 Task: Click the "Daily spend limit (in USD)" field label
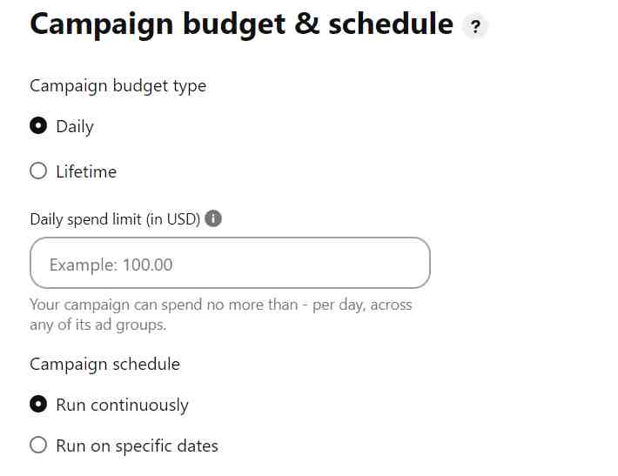pyautogui.click(x=115, y=219)
